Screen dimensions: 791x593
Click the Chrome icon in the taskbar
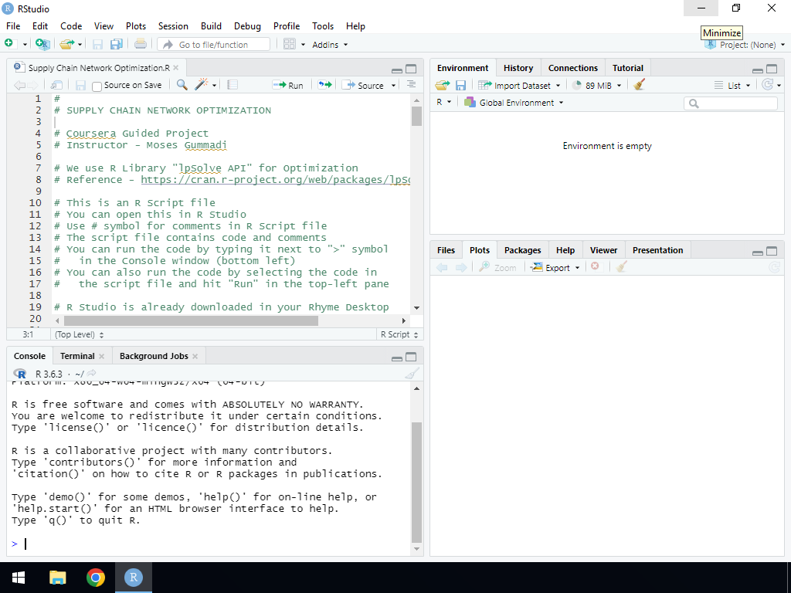96,578
